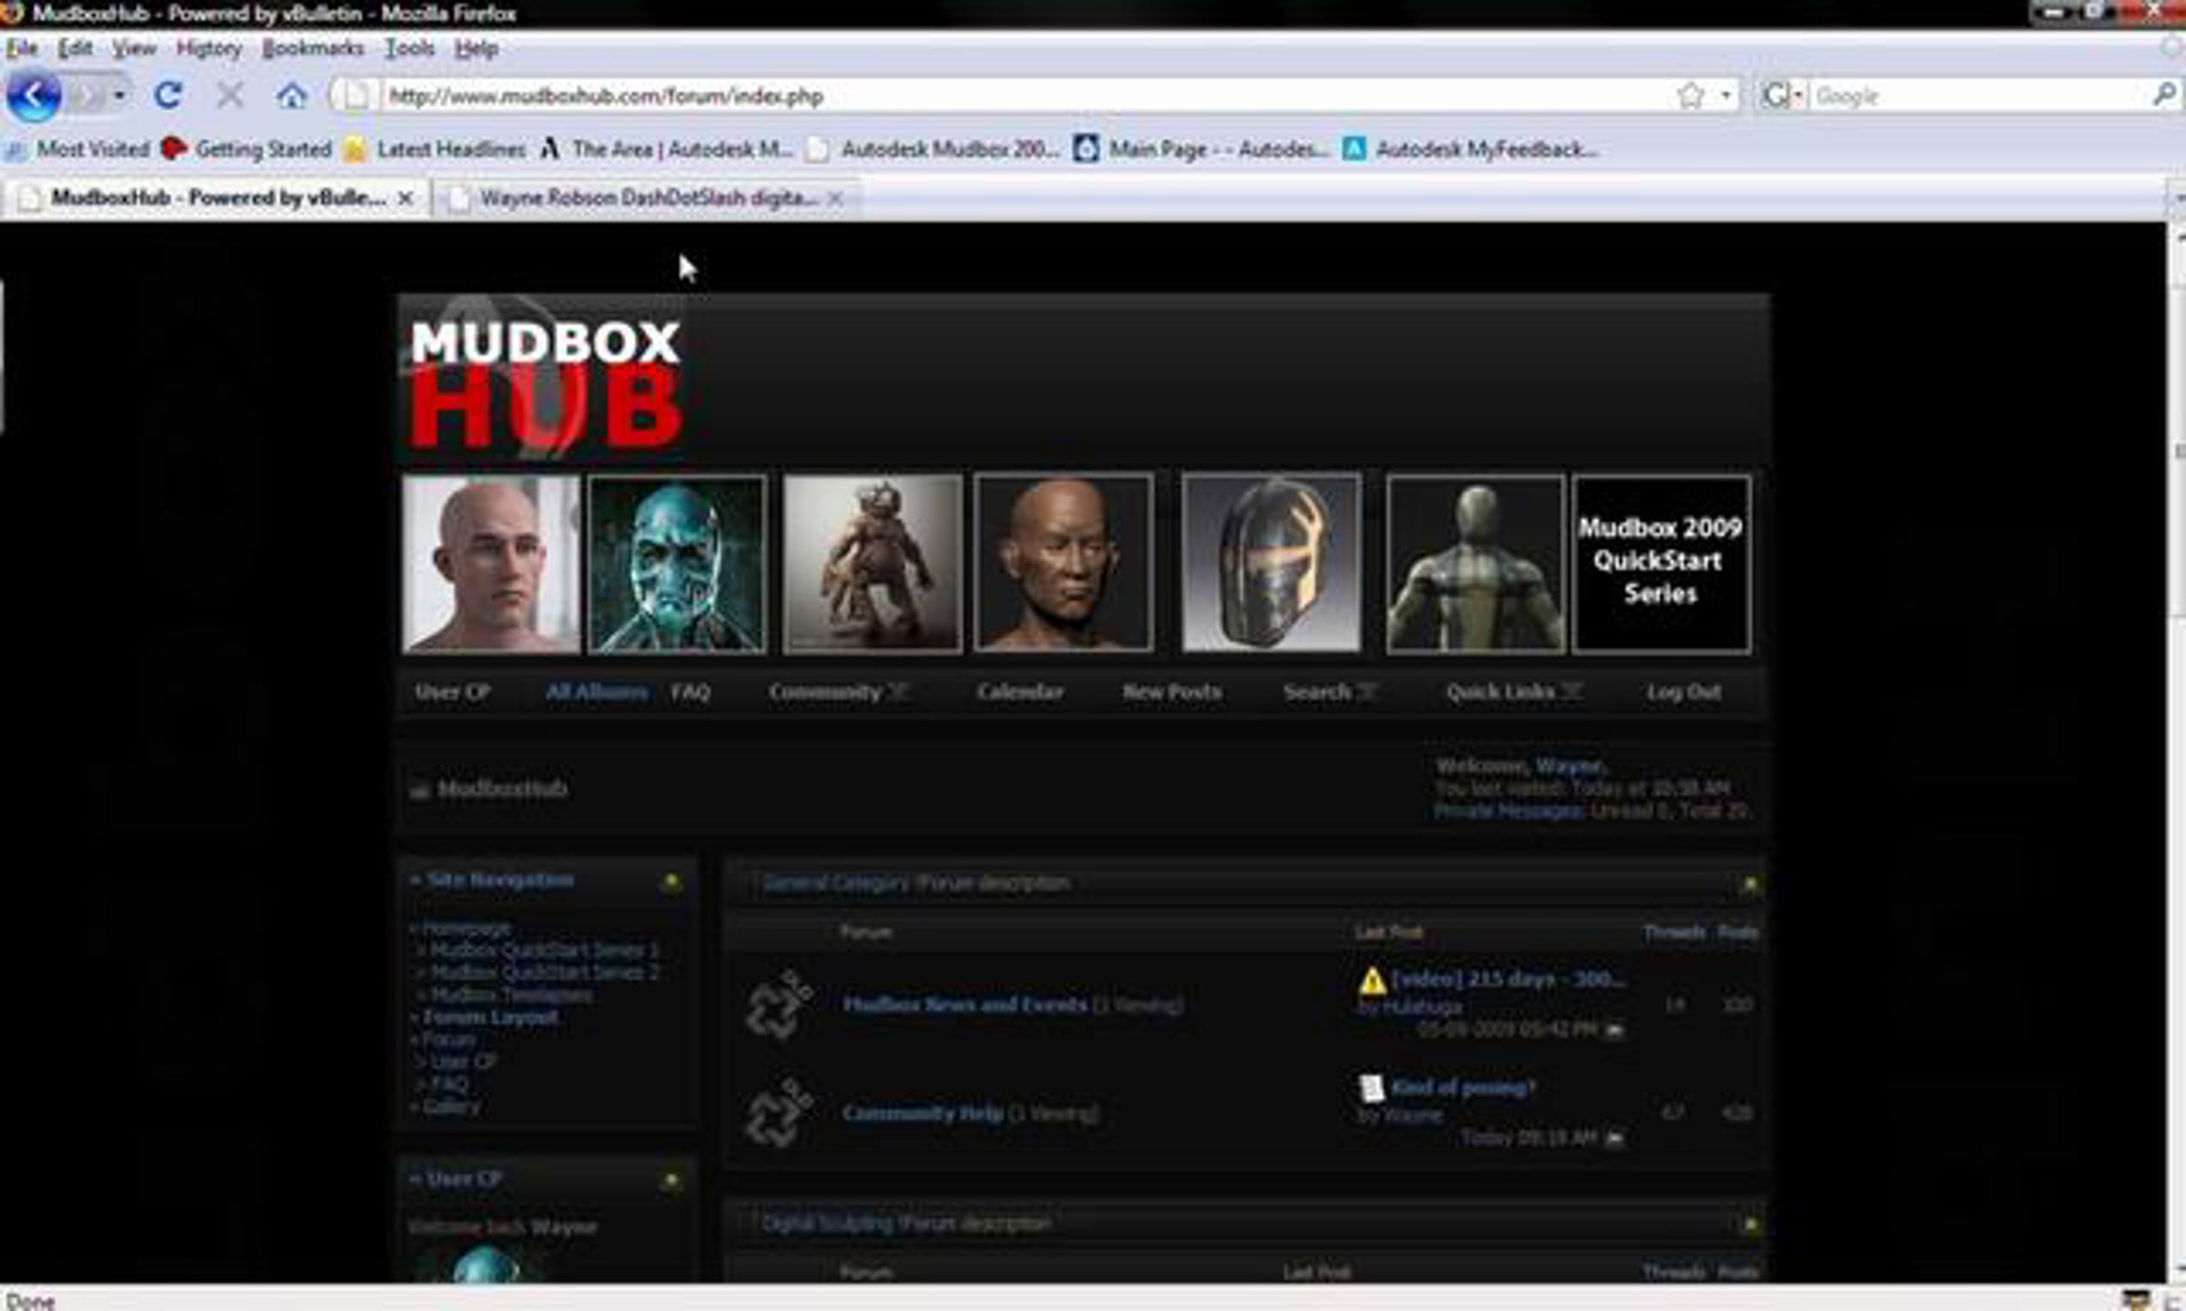The image size is (2186, 1311).
Task: Open the Autodesk MyFeedback bookmark
Action: (x=1470, y=149)
